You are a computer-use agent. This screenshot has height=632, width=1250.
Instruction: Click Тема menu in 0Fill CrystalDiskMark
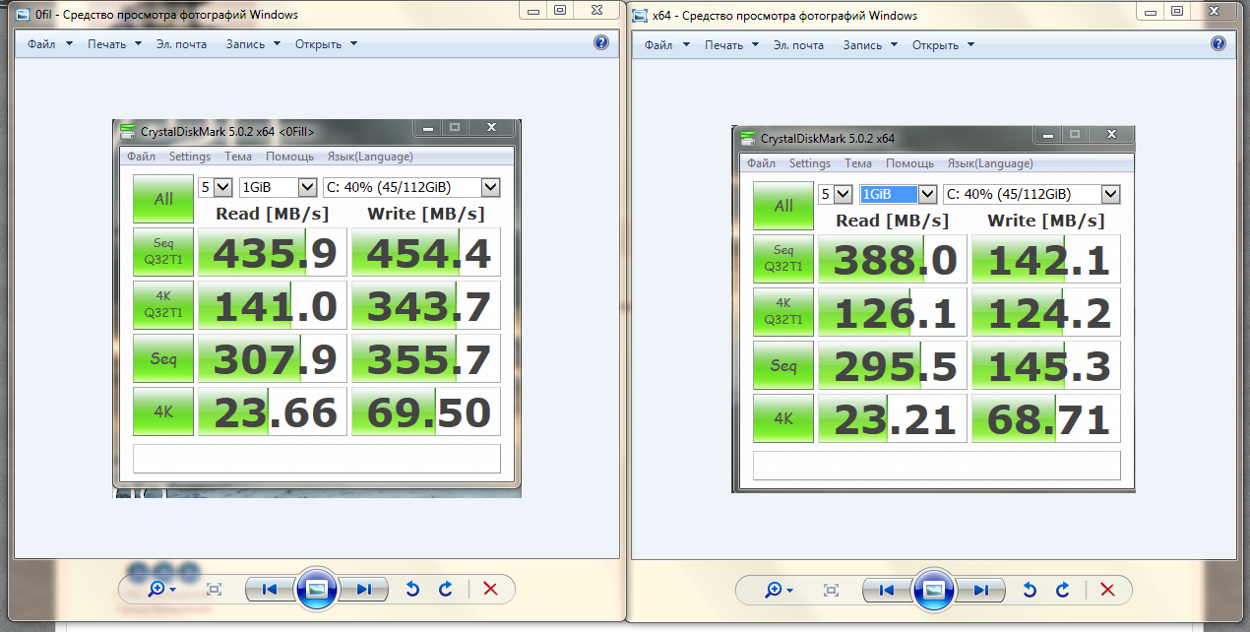tap(238, 157)
